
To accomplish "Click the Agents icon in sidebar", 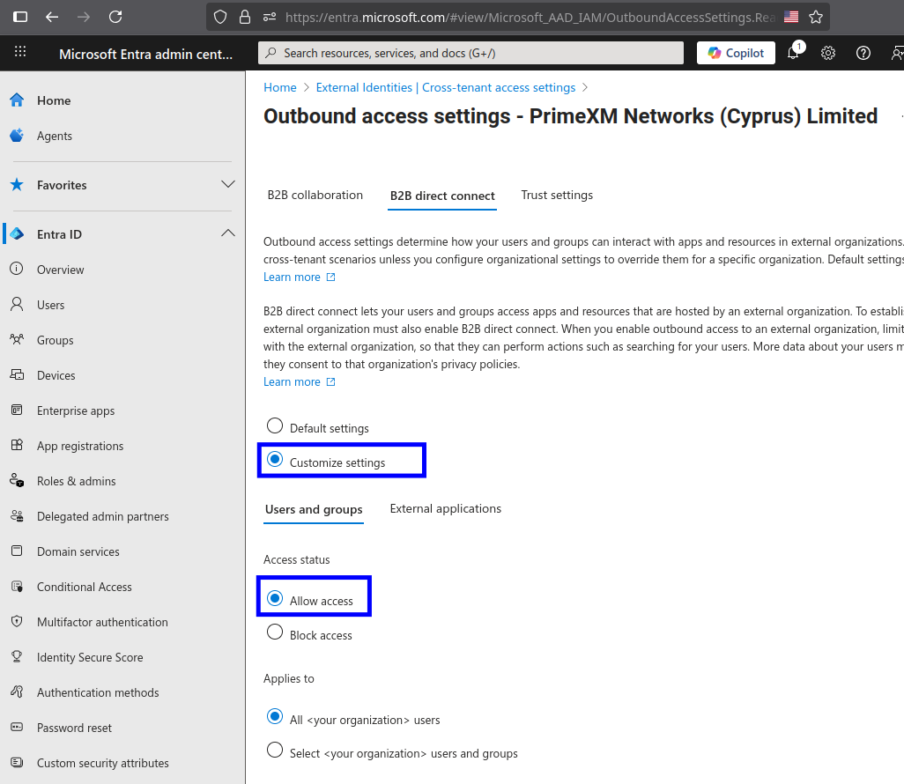I will 17,136.
